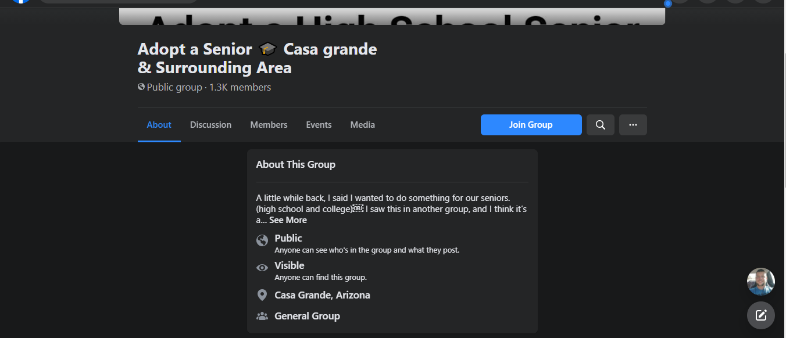Open the three-dot more options menu
Viewport: 786px width, 338px height.
(633, 125)
